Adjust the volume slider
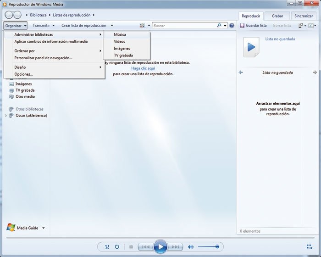321x257 pixels. click(208, 246)
